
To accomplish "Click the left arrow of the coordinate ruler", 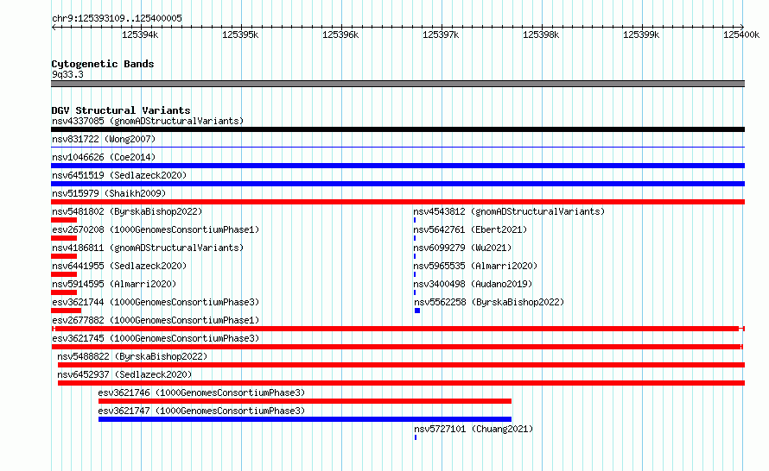I will pos(54,27).
